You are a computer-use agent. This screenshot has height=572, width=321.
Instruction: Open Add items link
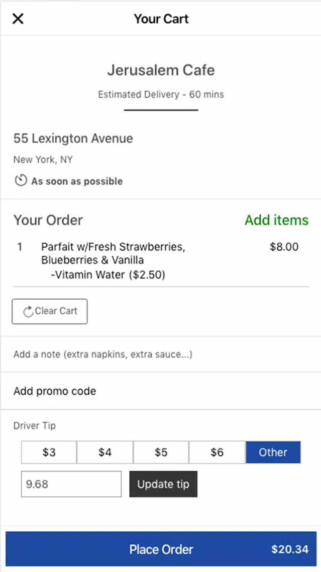[x=277, y=221]
